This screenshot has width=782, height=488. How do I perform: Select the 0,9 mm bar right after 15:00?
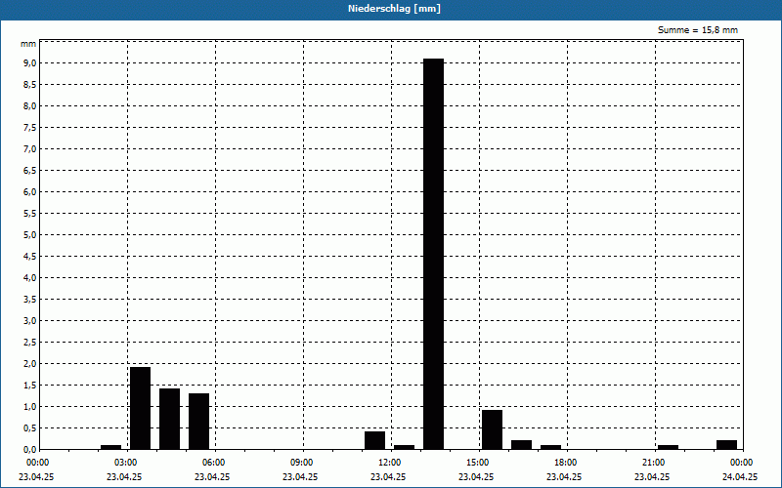coord(493,429)
